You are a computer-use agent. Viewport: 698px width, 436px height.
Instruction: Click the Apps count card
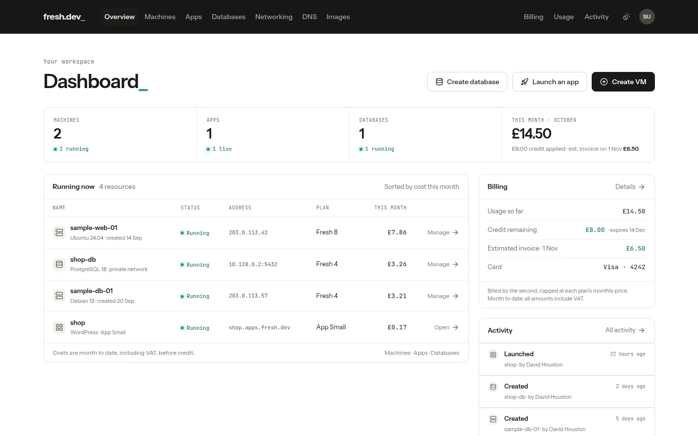(x=273, y=135)
